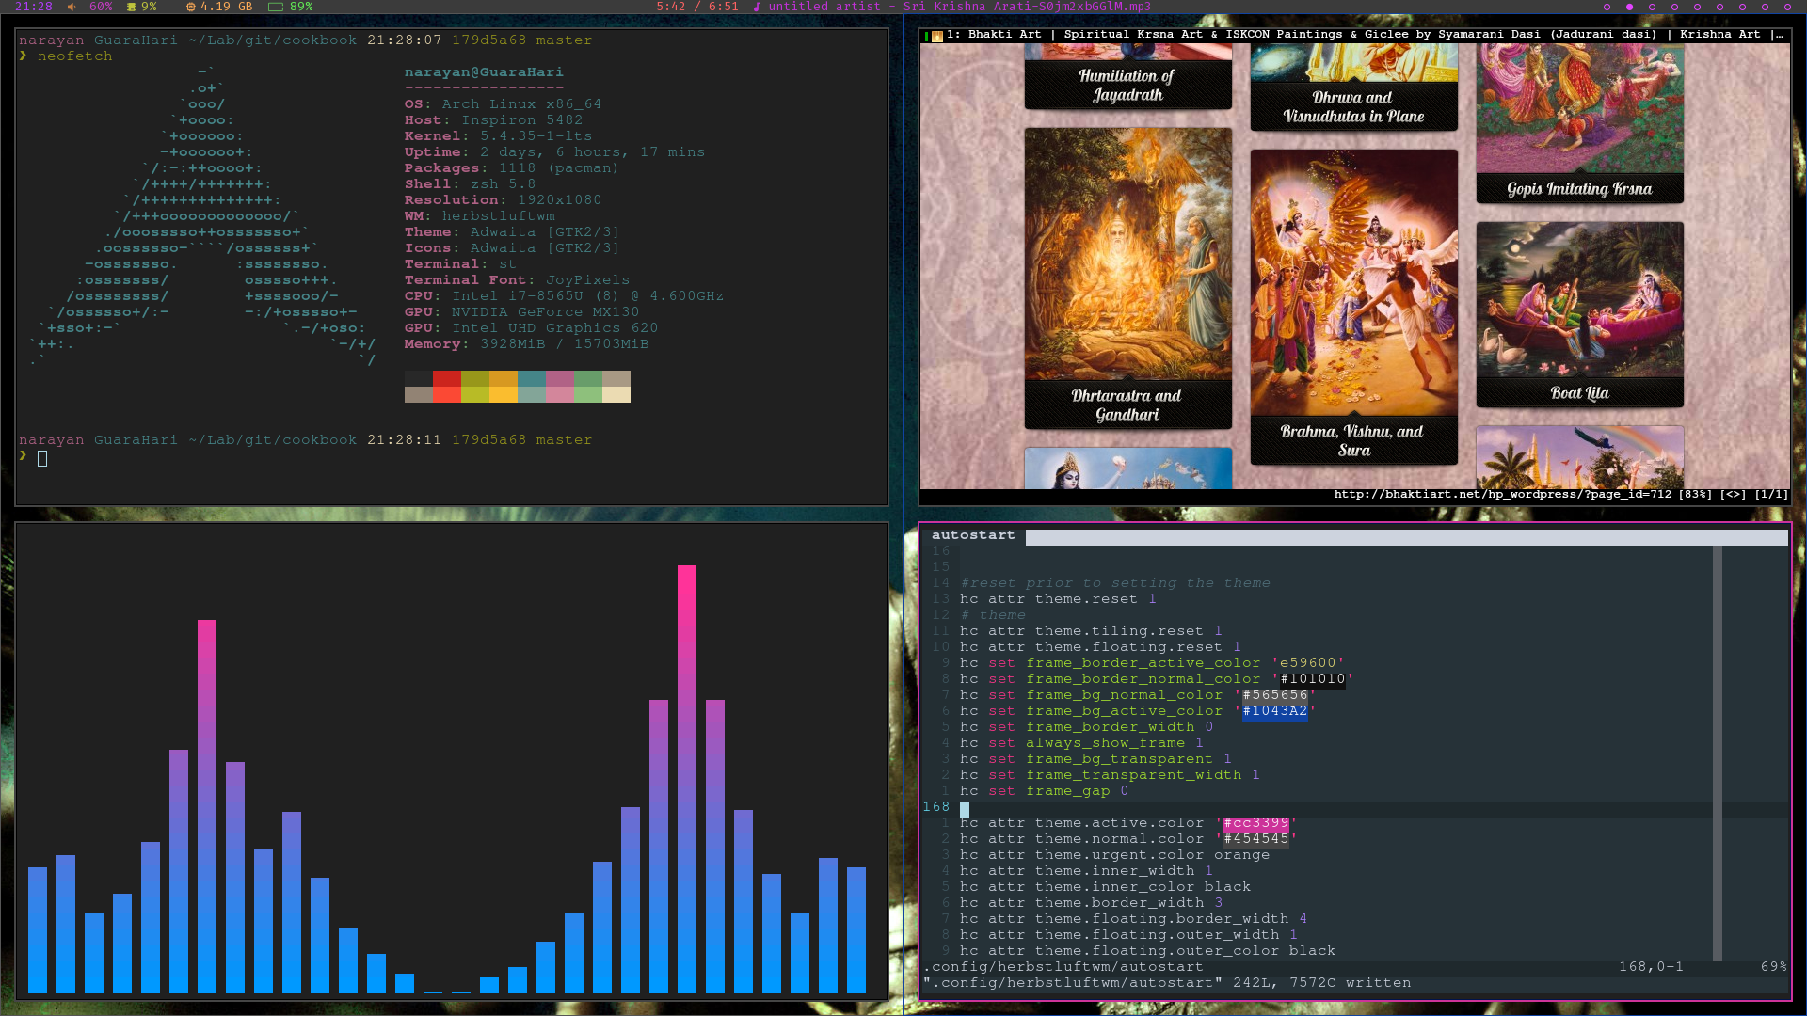Click the volume speaker icon in status bar
Viewport: 1807px width, 1016px height.
click(72, 7)
